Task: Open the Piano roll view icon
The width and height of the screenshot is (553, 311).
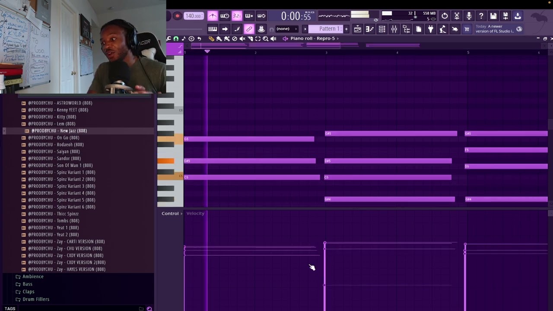Action: click(370, 29)
